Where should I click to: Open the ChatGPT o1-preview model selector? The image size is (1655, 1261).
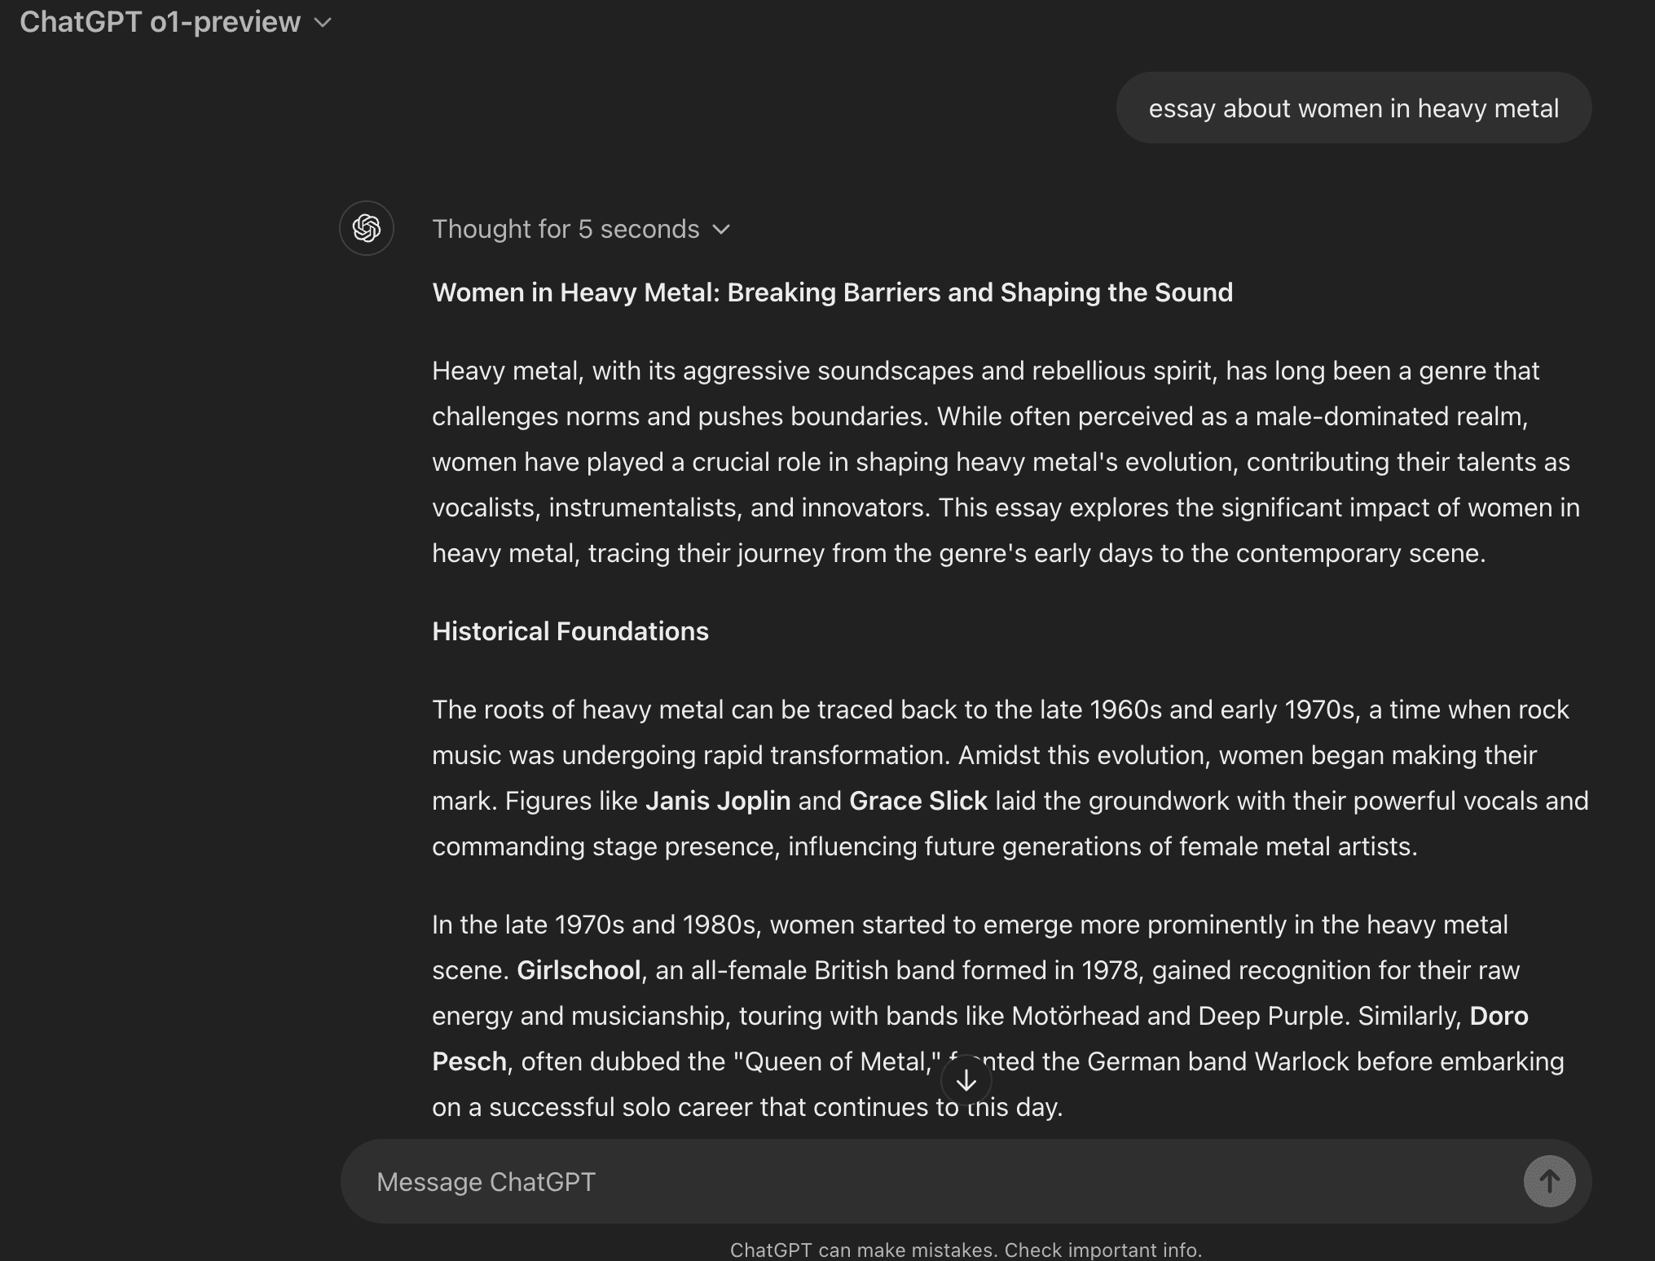(x=175, y=22)
